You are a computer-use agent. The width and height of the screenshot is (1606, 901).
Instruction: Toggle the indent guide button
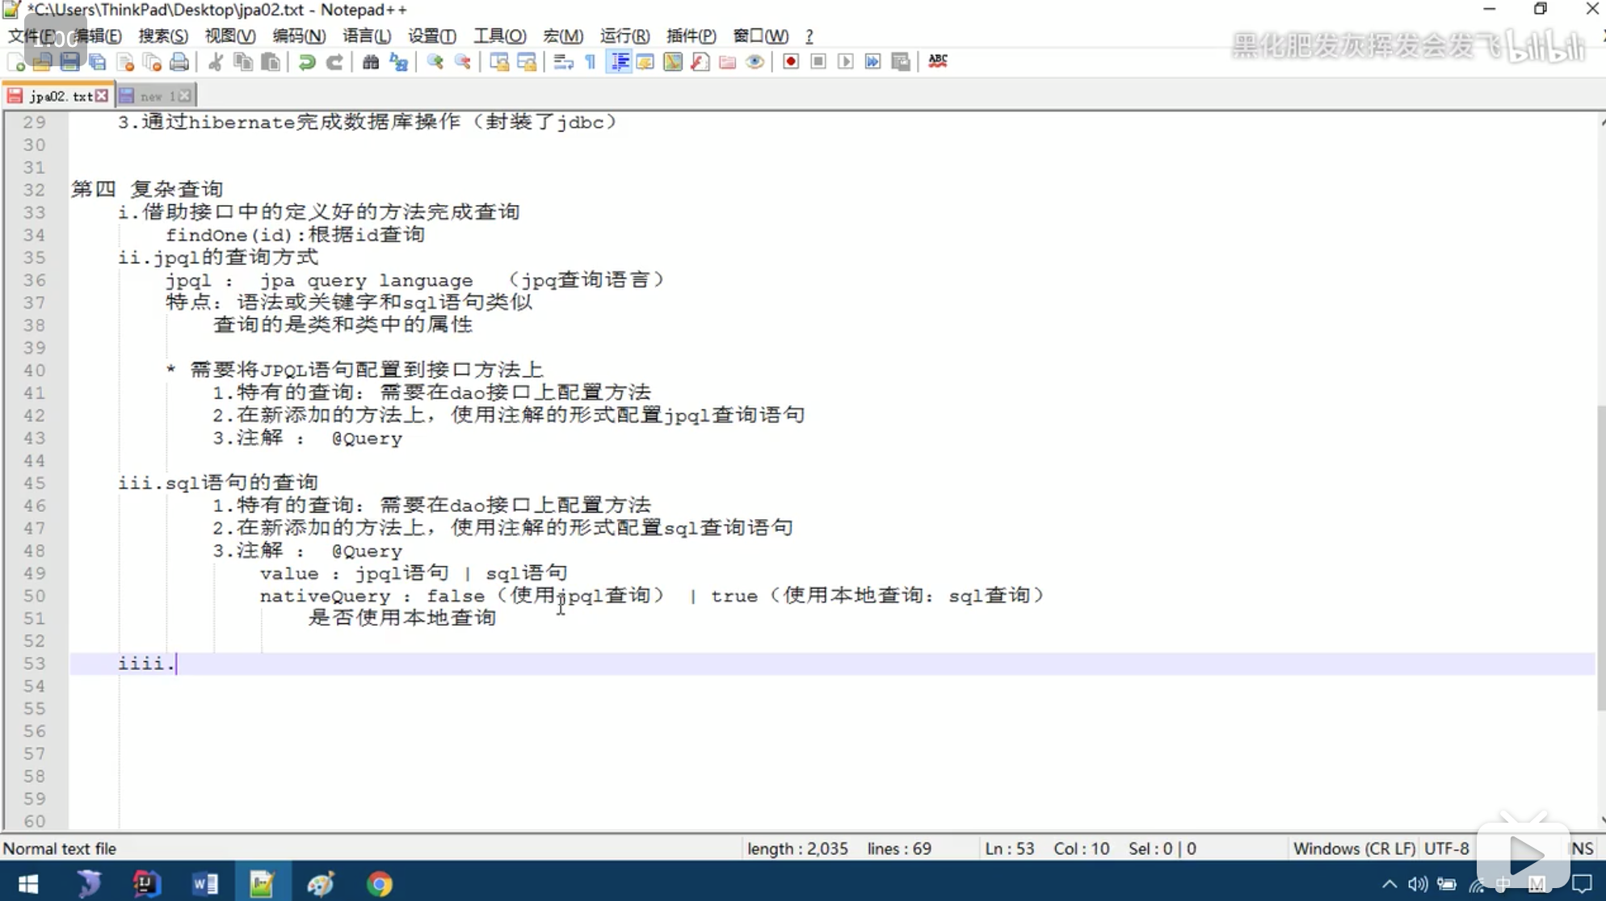pyautogui.click(x=620, y=61)
